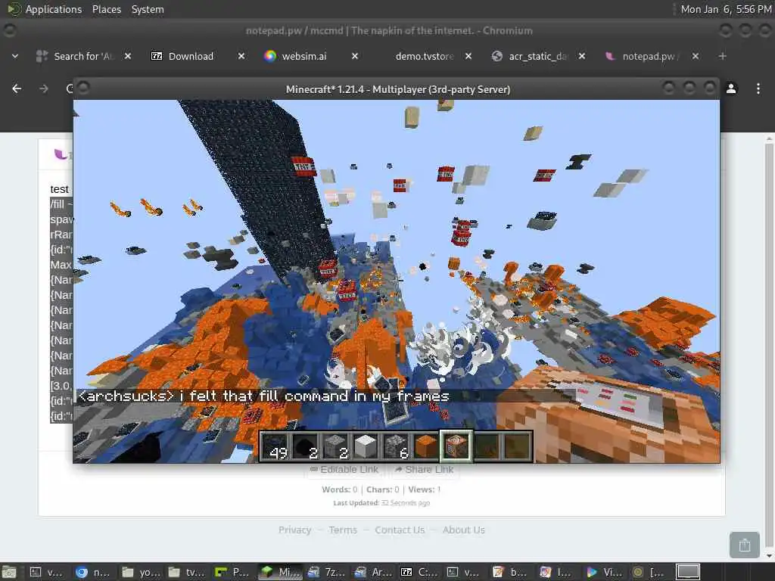Open the Contact Us link
The width and height of the screenshot is (775, 581).
[400, 530]
